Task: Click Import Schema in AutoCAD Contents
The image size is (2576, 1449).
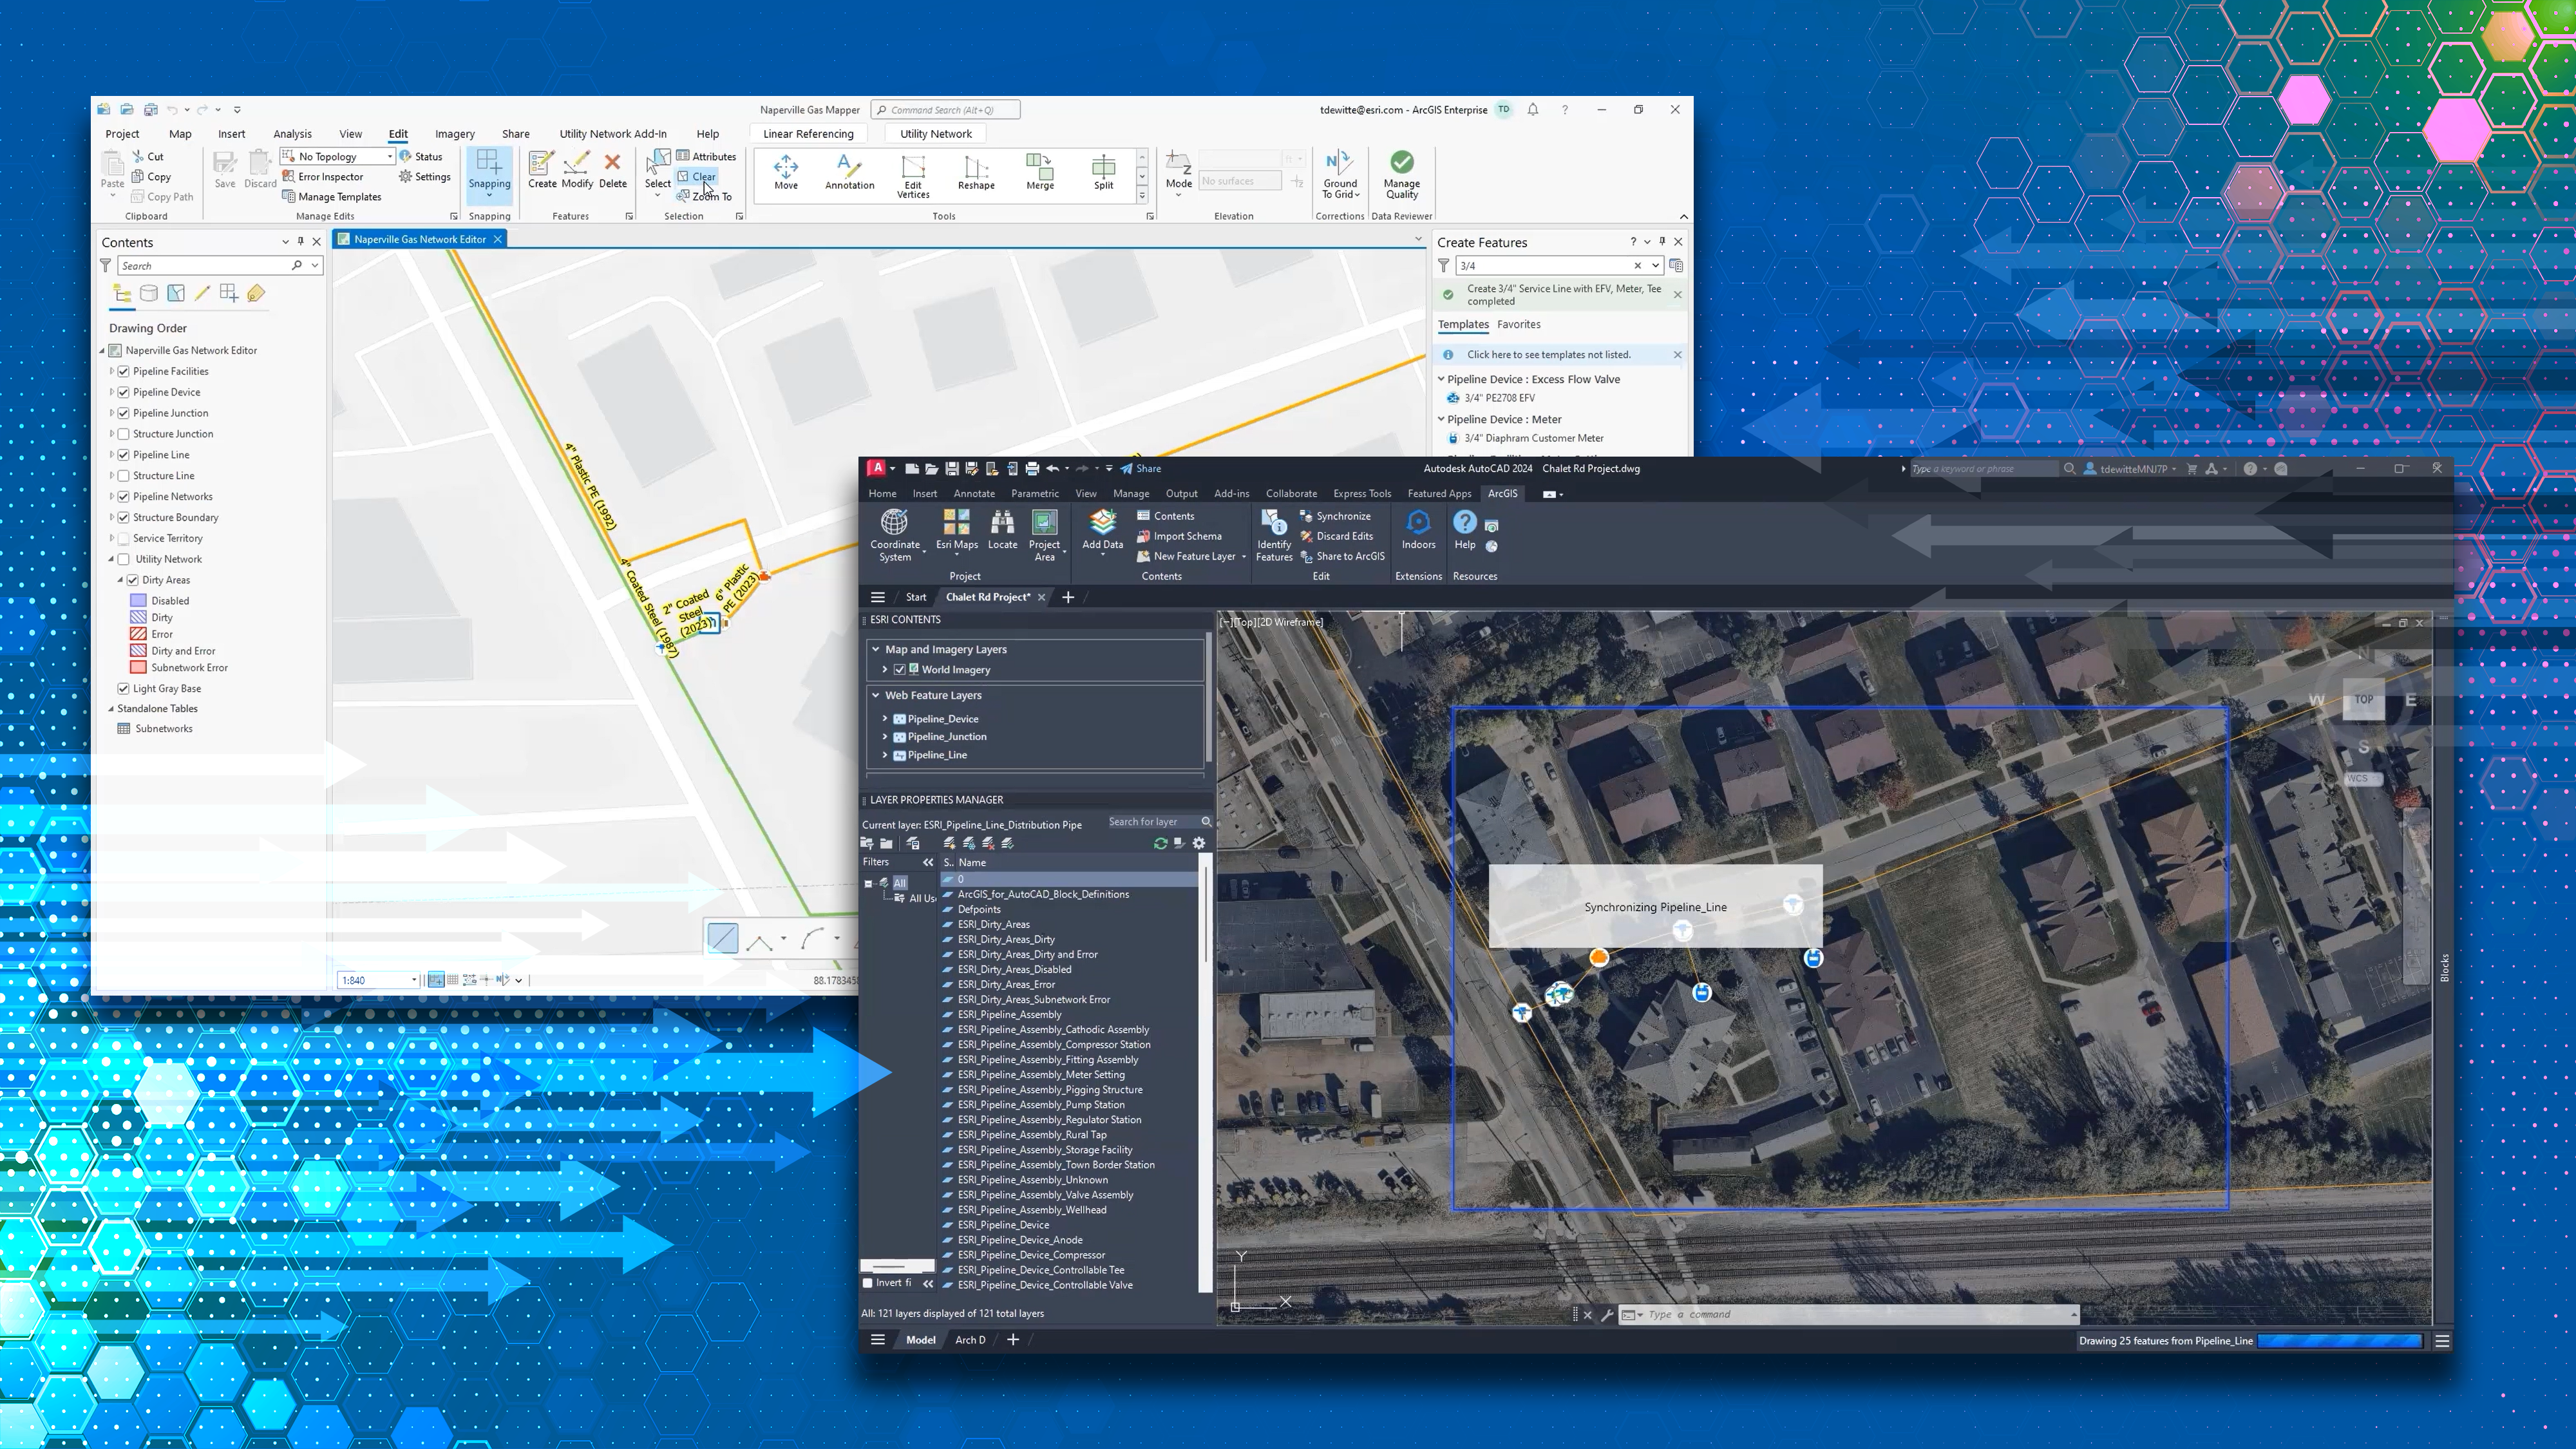Action: pos(1179,536)
